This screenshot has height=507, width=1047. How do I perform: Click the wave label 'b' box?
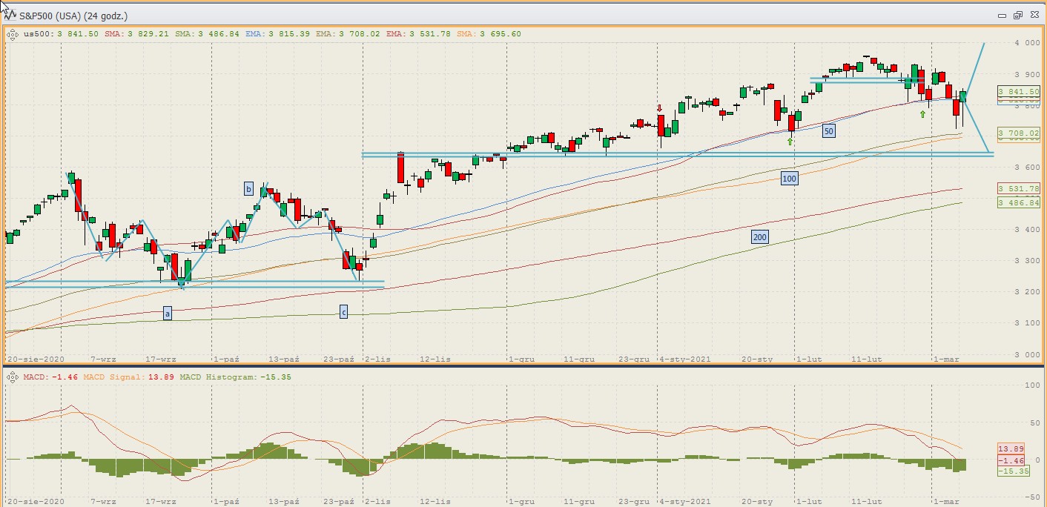[x=249, y=189]
